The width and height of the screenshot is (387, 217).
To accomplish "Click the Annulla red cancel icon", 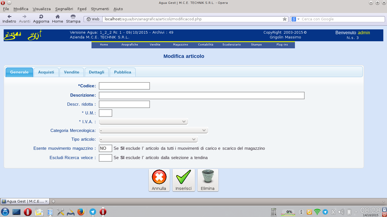I will (x=159, y=177).
